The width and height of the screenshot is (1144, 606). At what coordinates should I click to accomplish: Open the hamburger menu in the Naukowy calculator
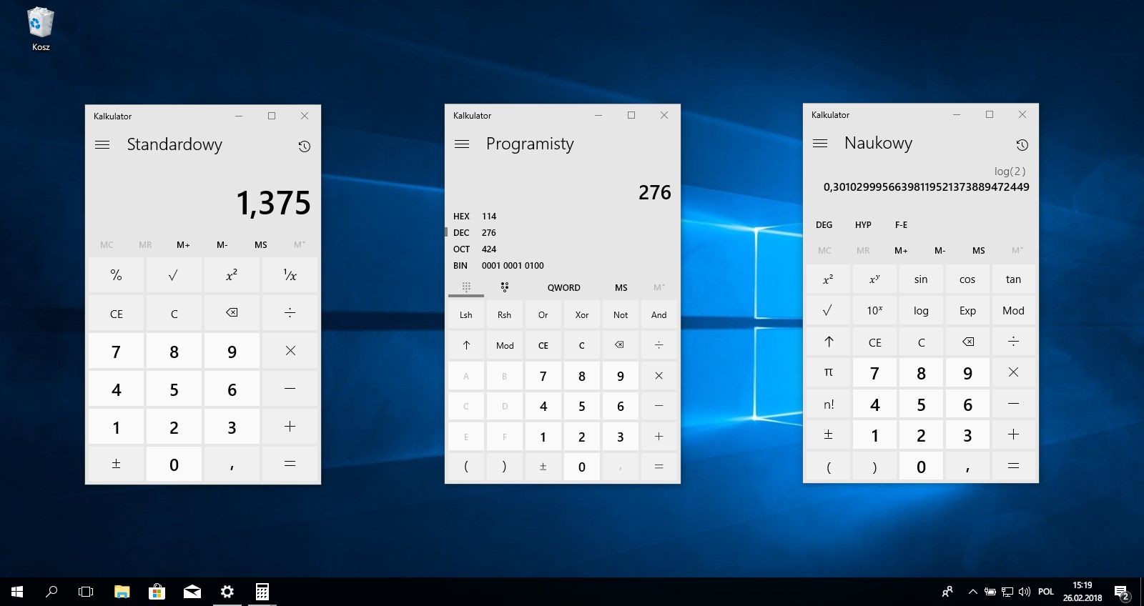820,143
